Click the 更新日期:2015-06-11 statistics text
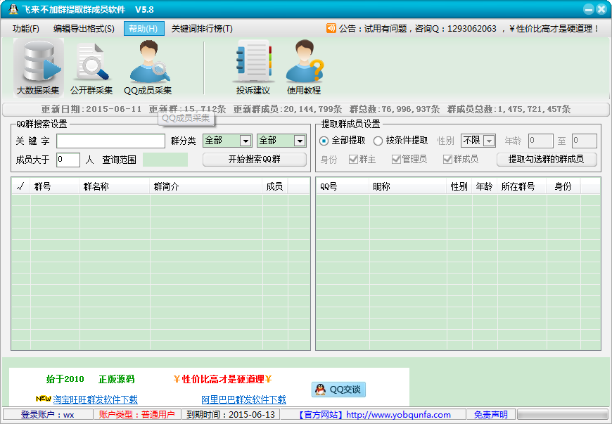The width and height of the screenshot is (612, 424). 91,109
